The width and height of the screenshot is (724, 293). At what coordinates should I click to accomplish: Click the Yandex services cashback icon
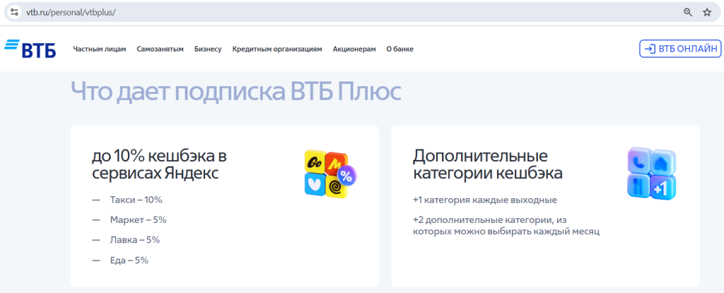(331, 173)
